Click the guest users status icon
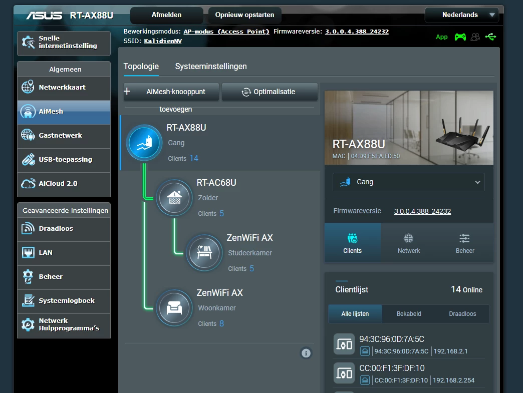Viewport: 523px width, 393px height. click(475, 37)
